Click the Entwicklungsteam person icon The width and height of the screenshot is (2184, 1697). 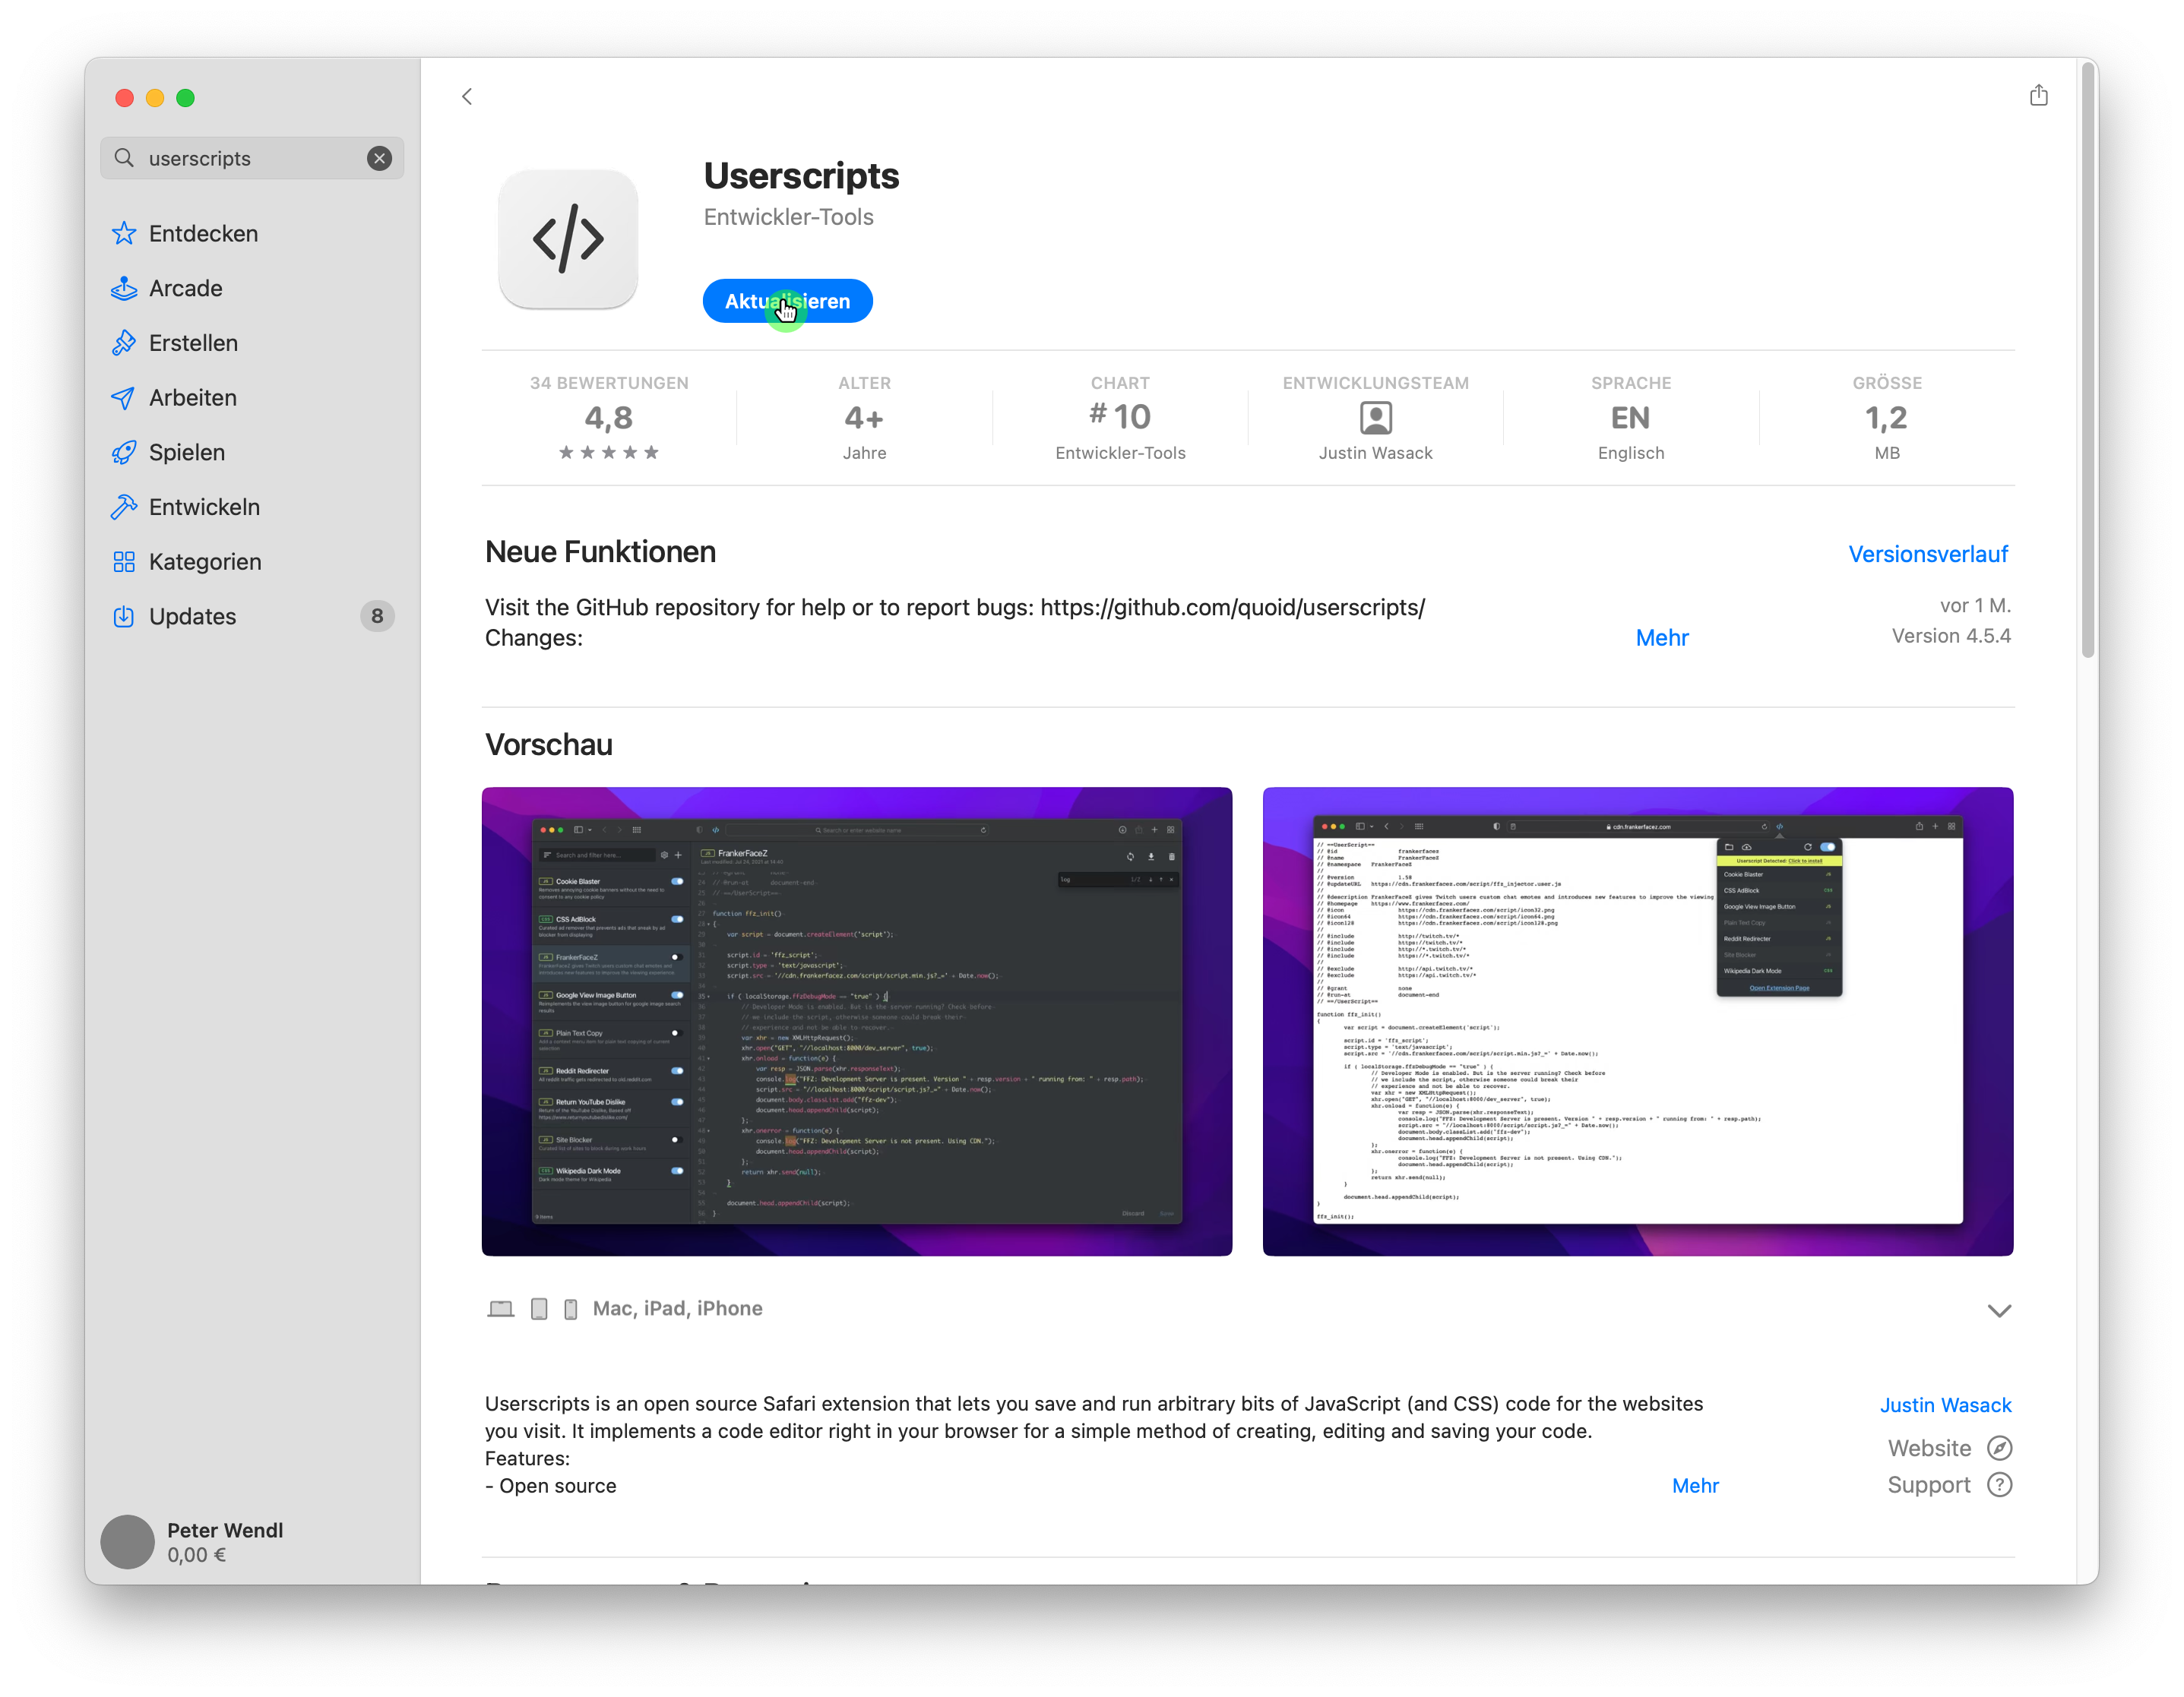(1376, 418)
